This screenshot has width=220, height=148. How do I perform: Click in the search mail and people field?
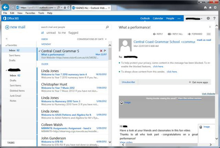[x=71, y=27]
